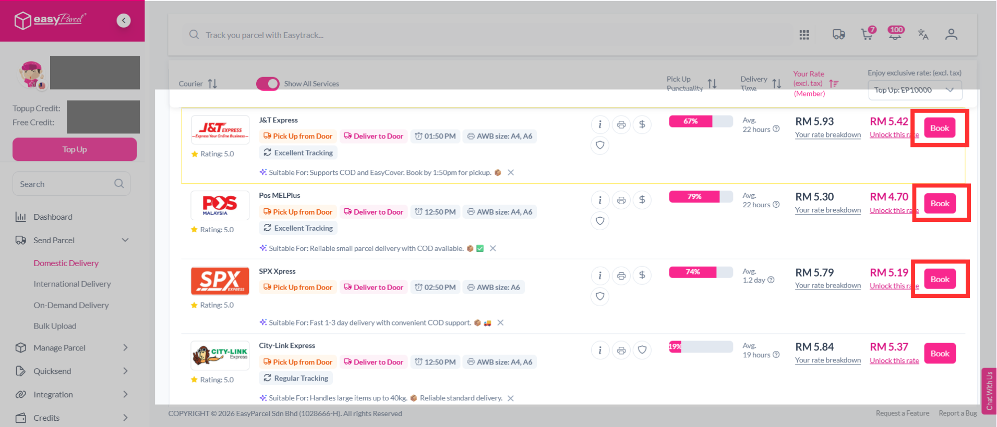
Task: Unlock the RM 5.37 City-Link rate
Action: [894, 360]
